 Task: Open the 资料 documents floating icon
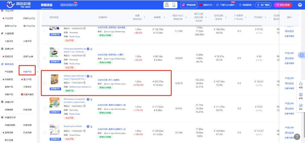[x=301, y=107]
